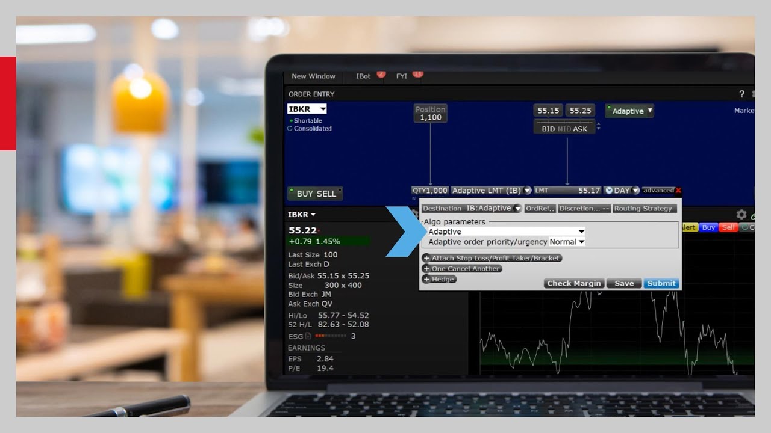Submit the order
The image size is (771, 433).
point(661,283)
